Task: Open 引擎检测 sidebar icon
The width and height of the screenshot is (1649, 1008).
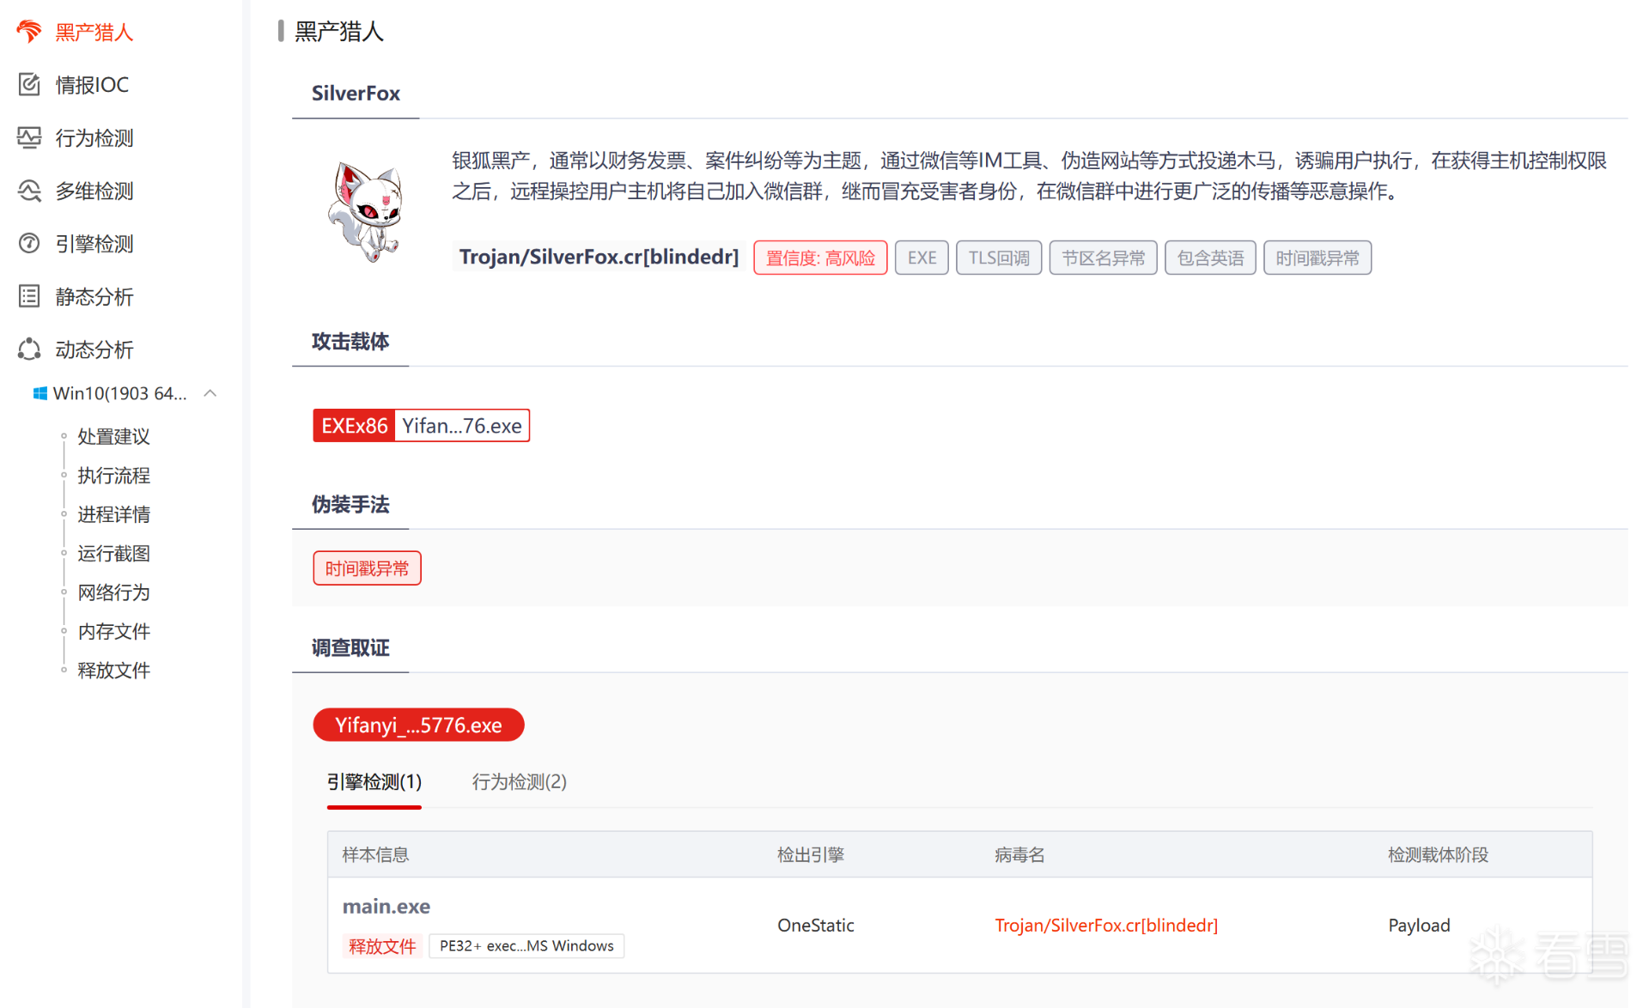Action: point(29,244)
